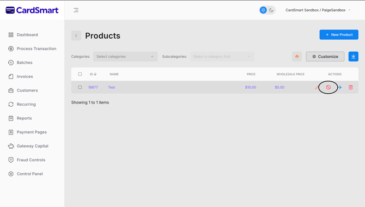Viewport: 365px width, 207px height.
Task: Open the Subcategories dropdown
Action: [222, 56]
